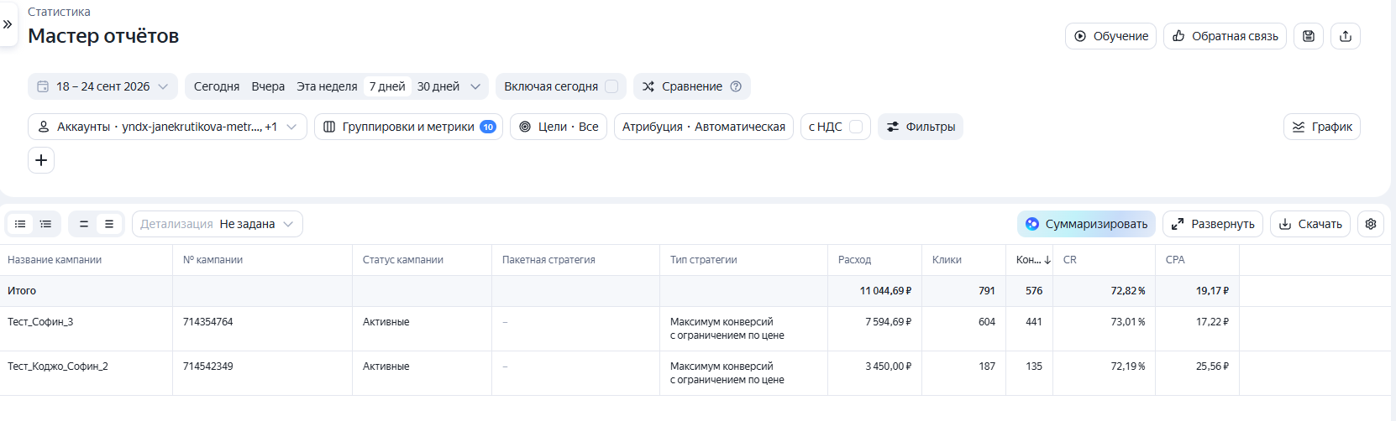Click campaign name Тест_Коджо_Софин_2
Viewport: 1396px width, 421px height.
(58, 366)
